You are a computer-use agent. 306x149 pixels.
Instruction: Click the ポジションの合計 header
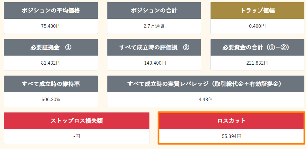154,11
